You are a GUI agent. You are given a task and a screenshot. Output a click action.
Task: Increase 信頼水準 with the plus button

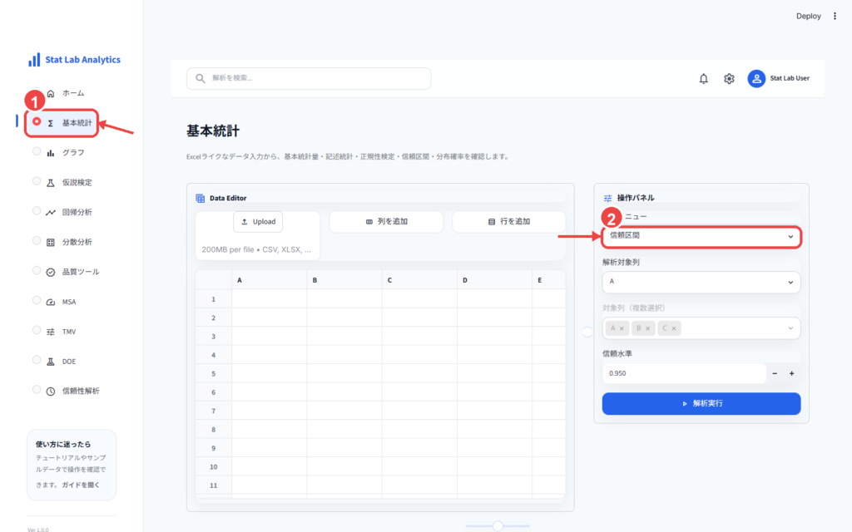792,373
